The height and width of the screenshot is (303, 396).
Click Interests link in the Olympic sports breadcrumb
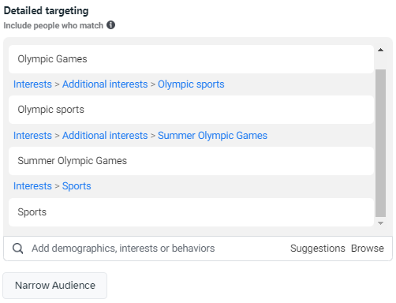[32, 84]
